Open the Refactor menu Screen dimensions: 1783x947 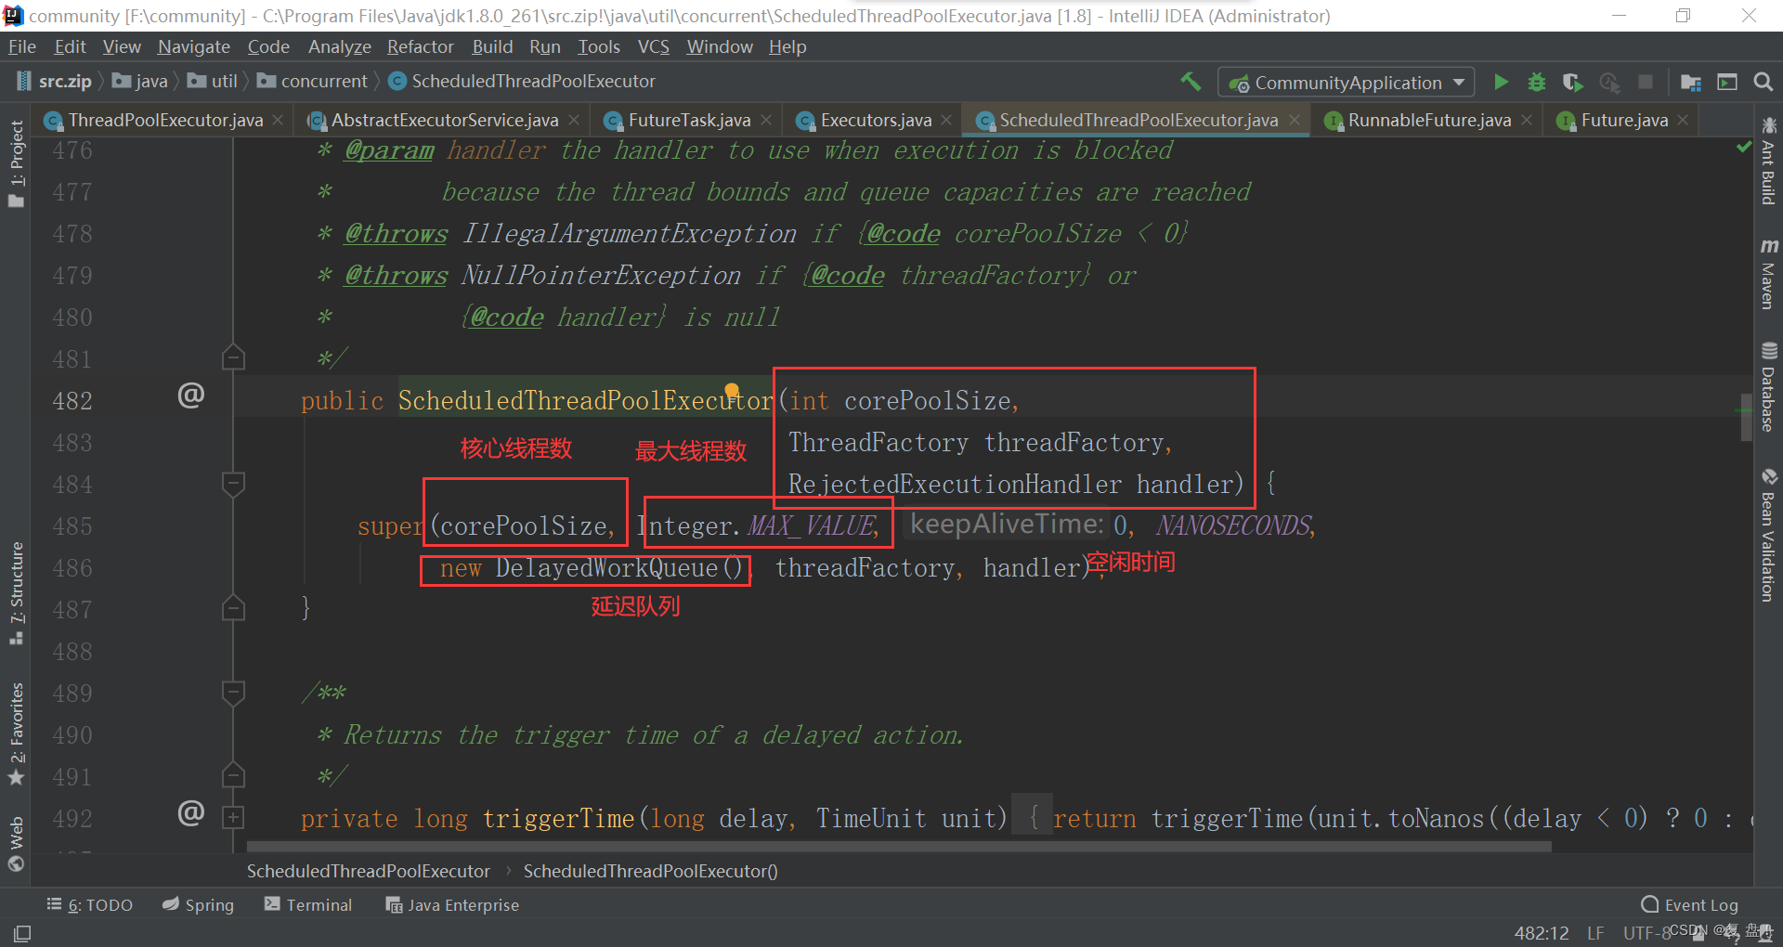(421, 46)
